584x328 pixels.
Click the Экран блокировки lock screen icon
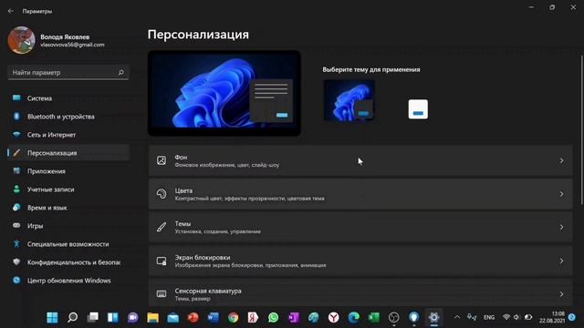click(x=162, y=261)
